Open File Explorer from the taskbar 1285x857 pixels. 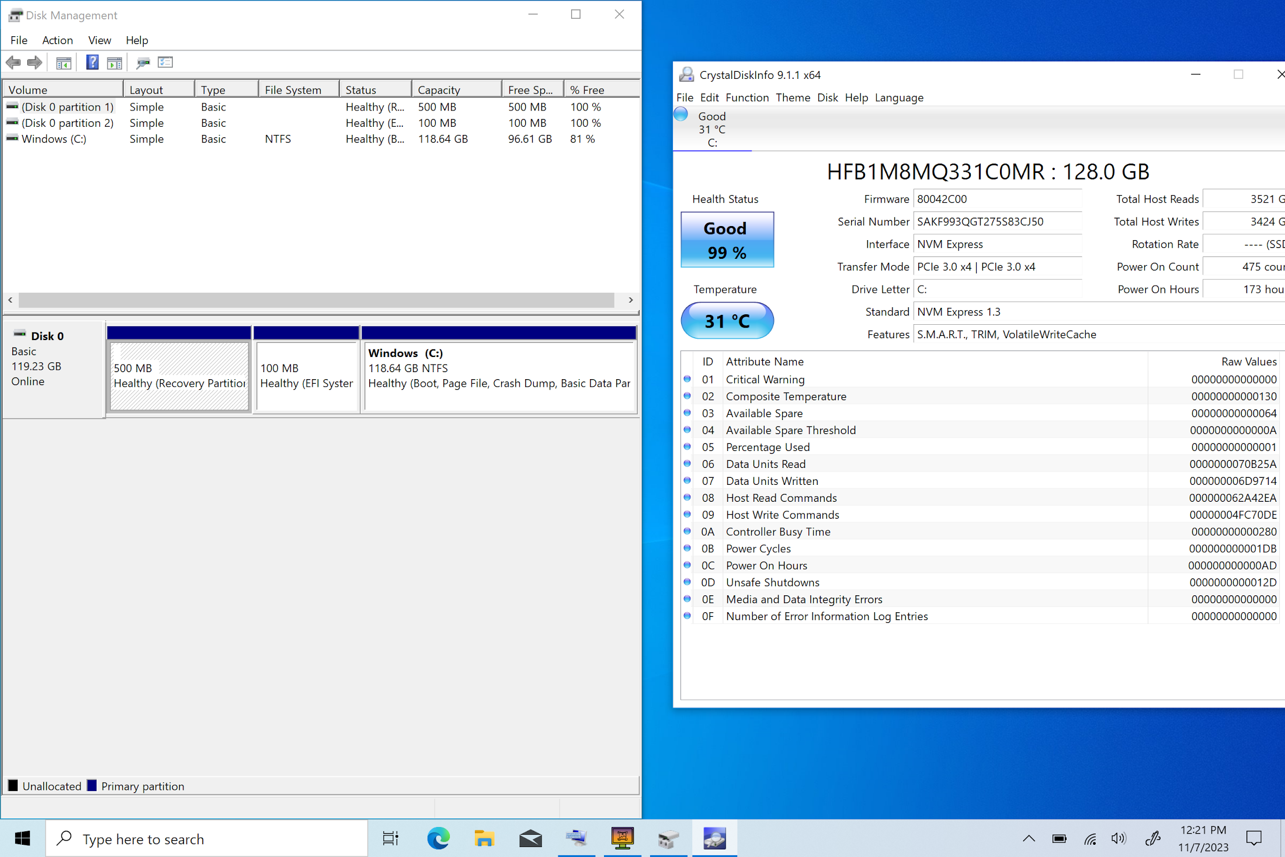(x=484, y=838)
